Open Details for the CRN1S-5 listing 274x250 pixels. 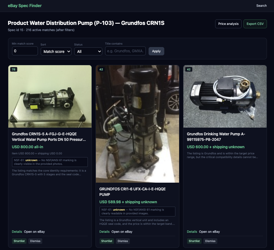click(17, 232)
